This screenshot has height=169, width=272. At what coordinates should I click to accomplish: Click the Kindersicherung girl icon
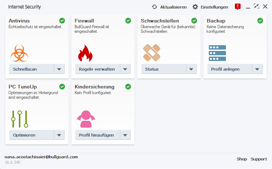tap(85, 119)
